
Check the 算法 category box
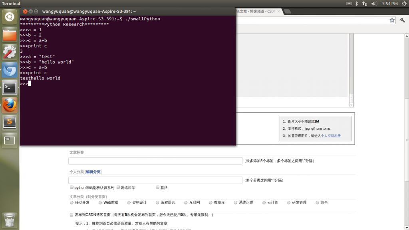pyautogui.click(x=157, y=187)
